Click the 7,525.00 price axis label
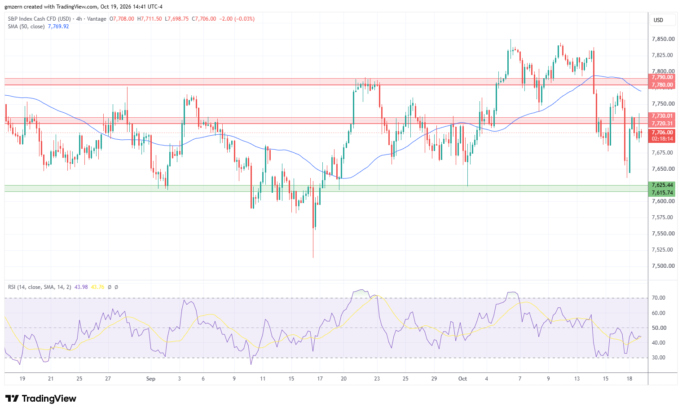 663,250
